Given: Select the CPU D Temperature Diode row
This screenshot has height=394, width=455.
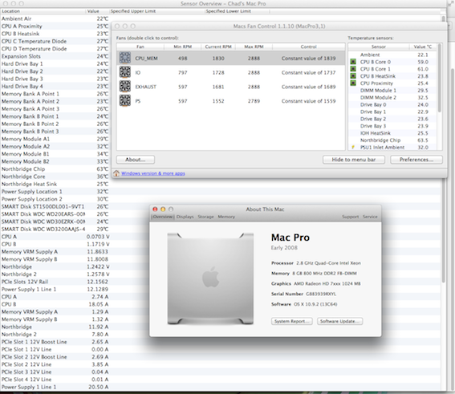Looking at the screenshot, I should click(55, 49).
